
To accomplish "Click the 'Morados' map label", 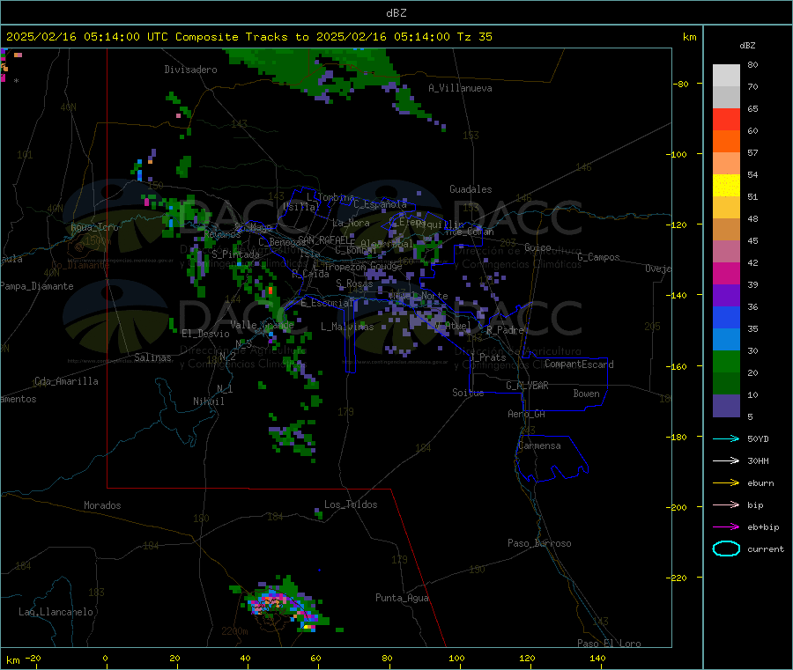I will pyautogui.click(x=102, y=505).
